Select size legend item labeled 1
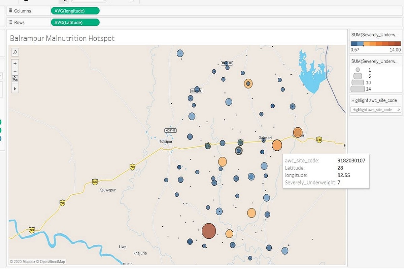The image size is (404, 269). (358, 70)
